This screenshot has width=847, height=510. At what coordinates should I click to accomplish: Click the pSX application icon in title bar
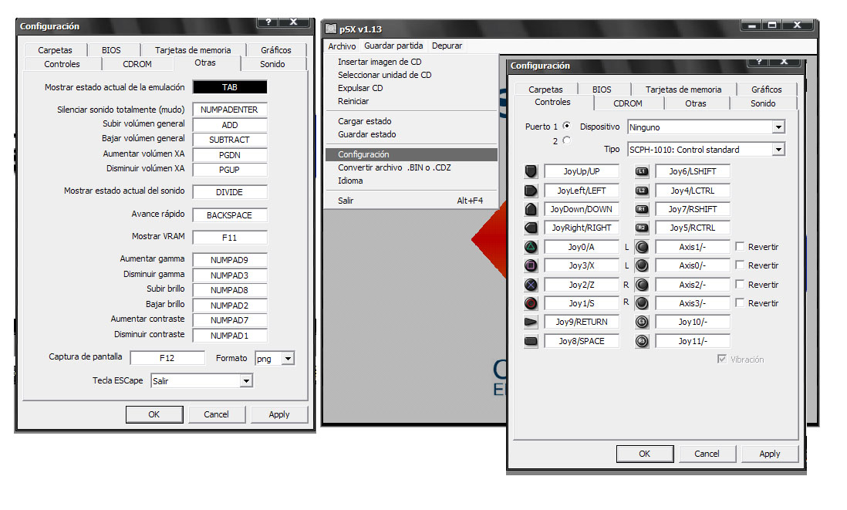pyautogui.click(x=331, y=29)
